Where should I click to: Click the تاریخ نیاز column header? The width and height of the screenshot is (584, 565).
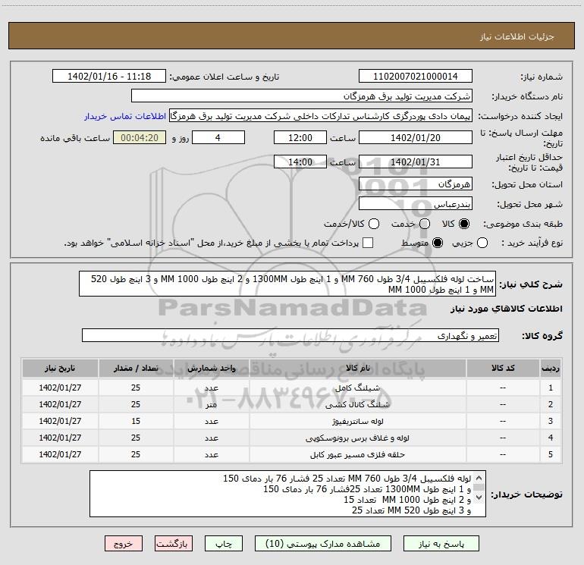pos(60,368)
